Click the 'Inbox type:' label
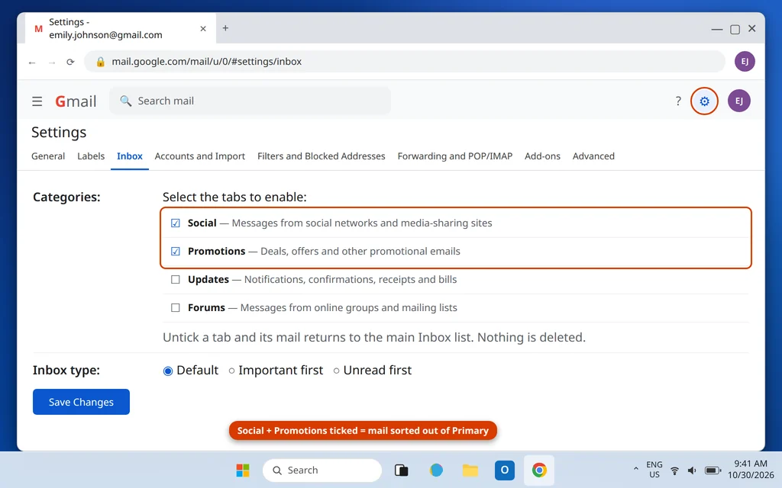782x488 pixels. pyautogui.click(x=66, y=371)
